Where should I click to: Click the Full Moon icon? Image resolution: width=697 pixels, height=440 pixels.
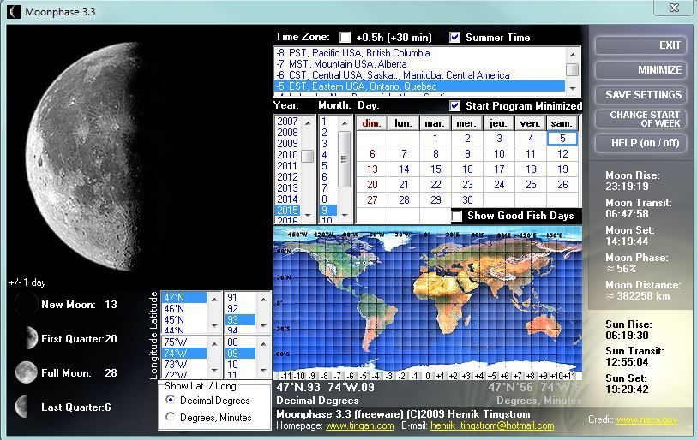tap(26, 372)
